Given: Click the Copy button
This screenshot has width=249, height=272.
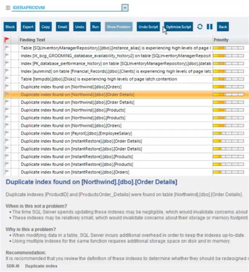Looking at the screenshot, I should [46, 27].
